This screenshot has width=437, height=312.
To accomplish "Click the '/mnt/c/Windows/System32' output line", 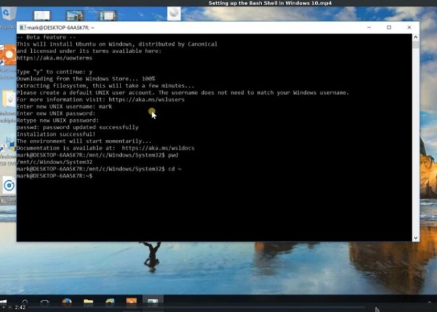I will point(54,162).
